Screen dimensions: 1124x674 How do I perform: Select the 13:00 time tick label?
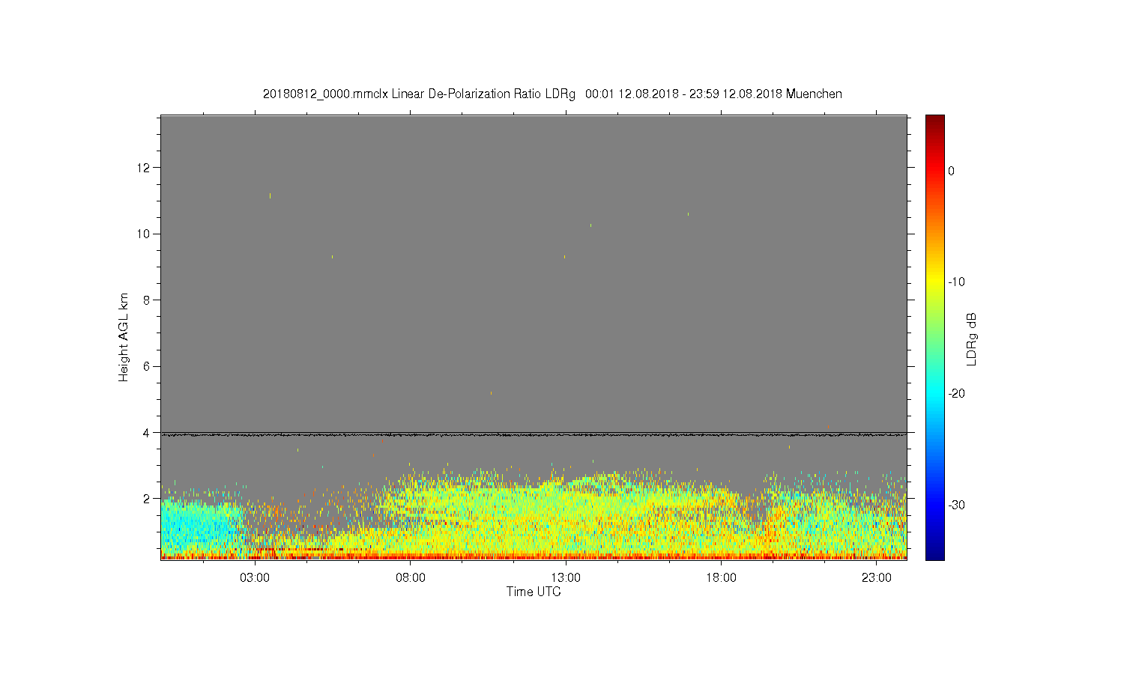pos(566,578)
